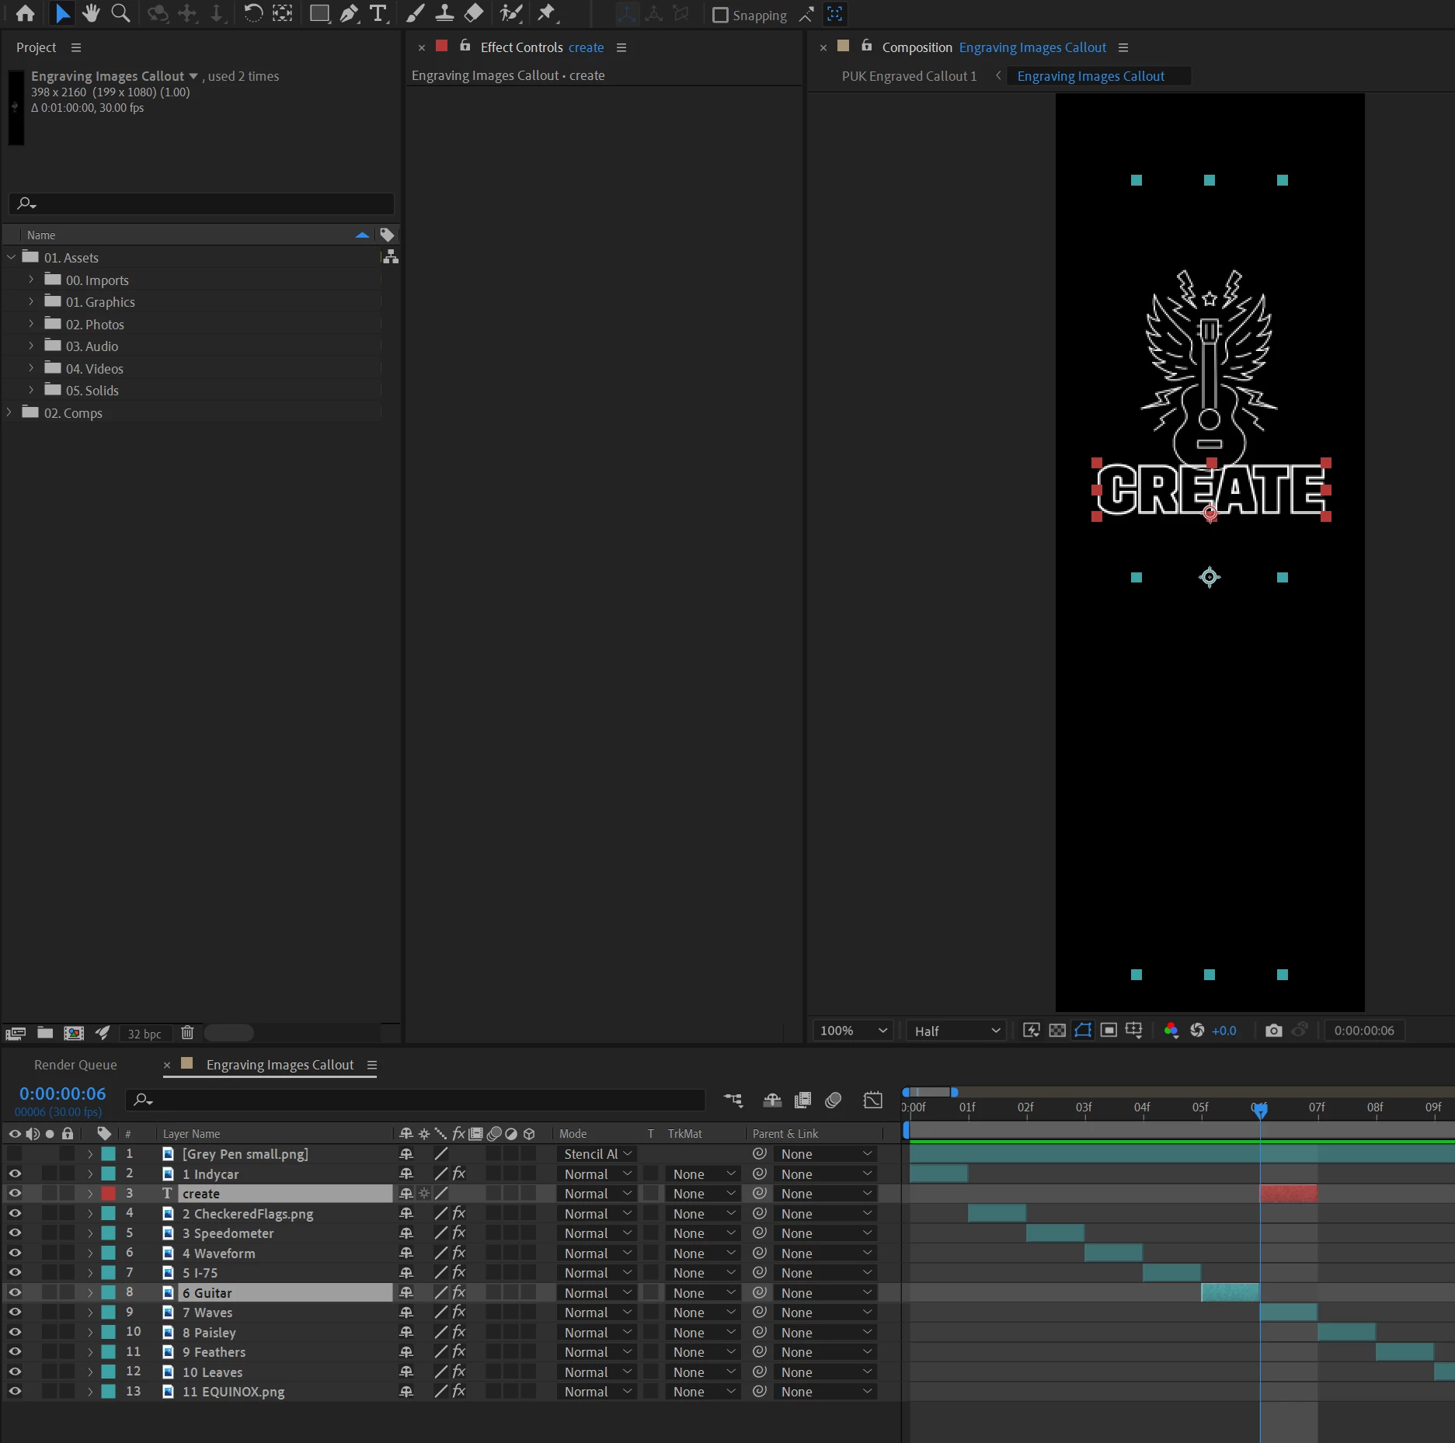Enable motion blur for timeline layers
The height and width of the screenshot is (1443, 1455).
click(834, 1100)
